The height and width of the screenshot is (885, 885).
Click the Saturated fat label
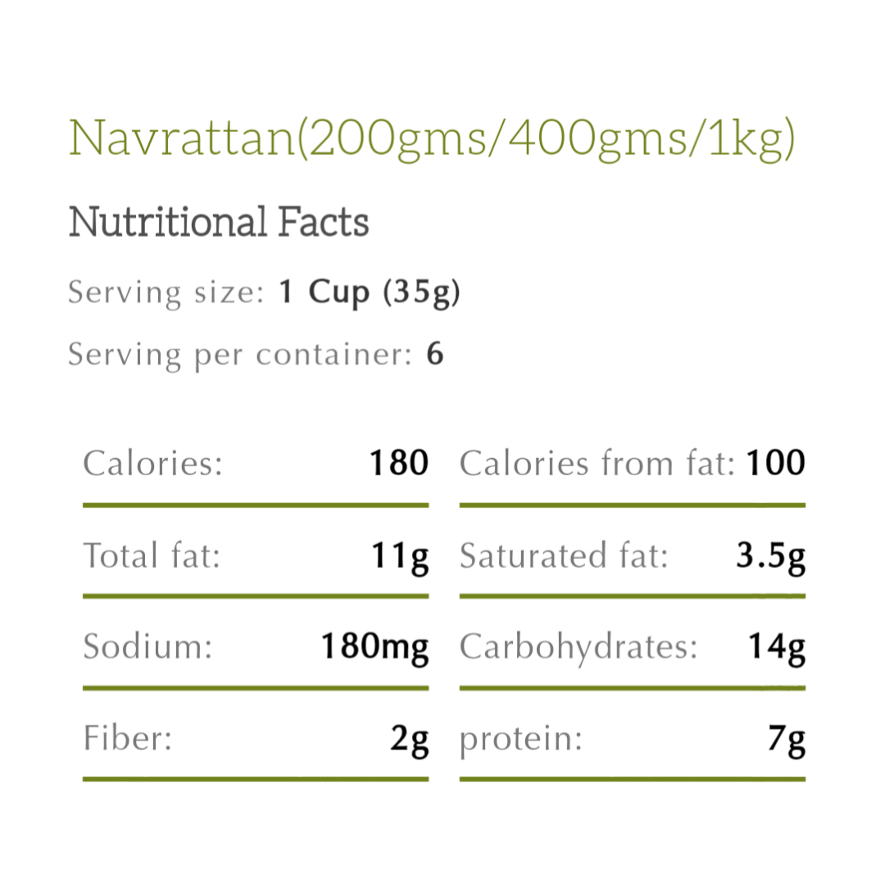coord(565,556)
